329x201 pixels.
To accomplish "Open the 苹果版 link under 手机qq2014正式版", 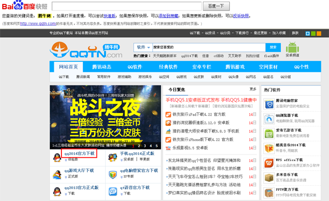I will (145, 159).
